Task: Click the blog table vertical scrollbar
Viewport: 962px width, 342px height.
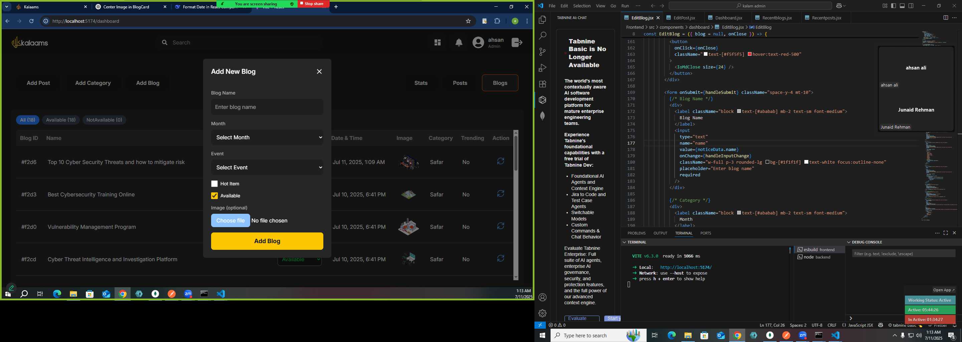Action: tap(516, 205)
